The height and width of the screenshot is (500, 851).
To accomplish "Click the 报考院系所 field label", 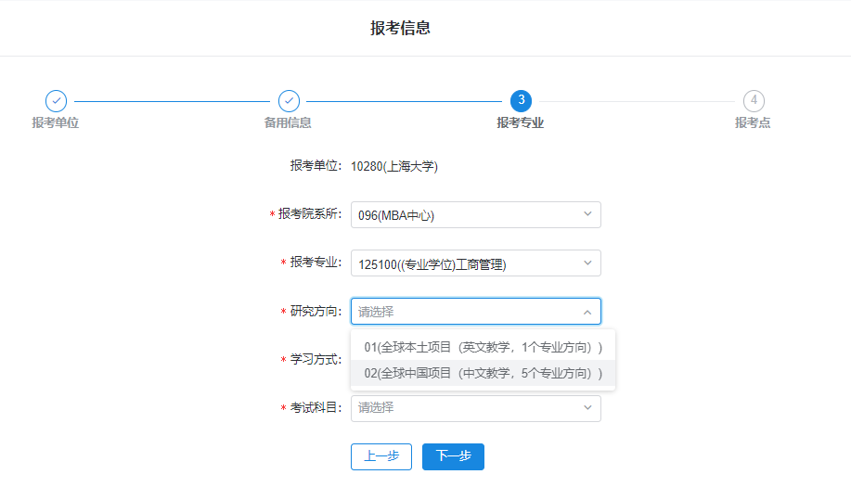I will click(x=310, y=214).
